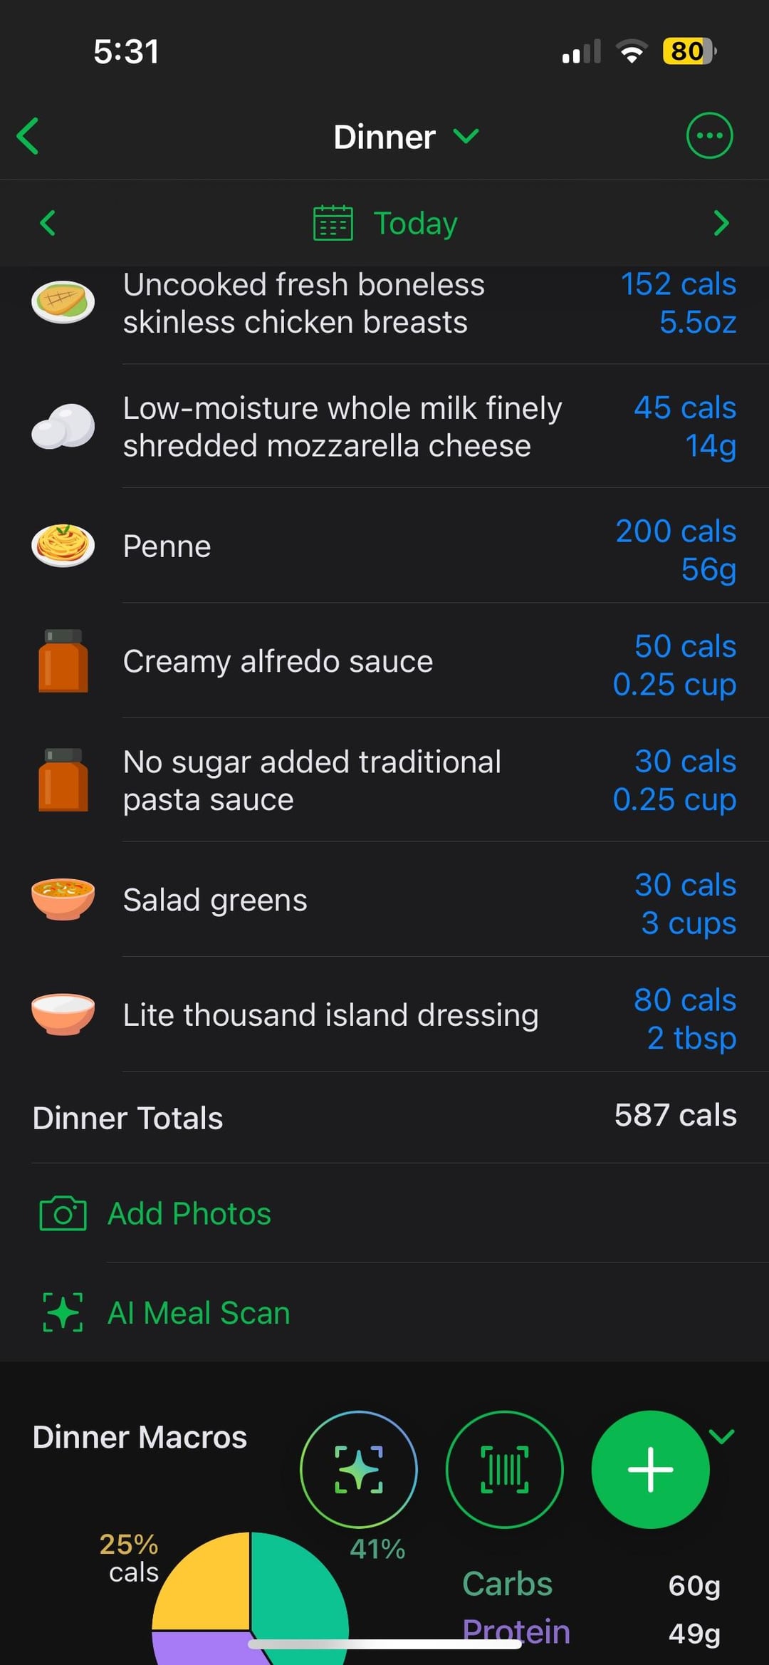Screen dimensions: 769x1665
Task: Collapse Dinner Macros with the chevron
Action: (722, 1436)
